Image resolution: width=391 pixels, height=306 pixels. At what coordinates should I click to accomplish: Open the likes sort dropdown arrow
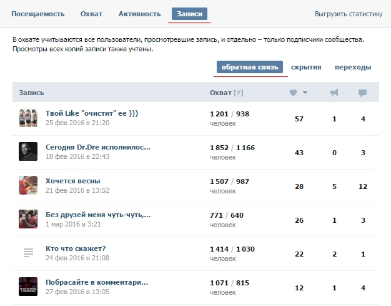tap(305, 93)
